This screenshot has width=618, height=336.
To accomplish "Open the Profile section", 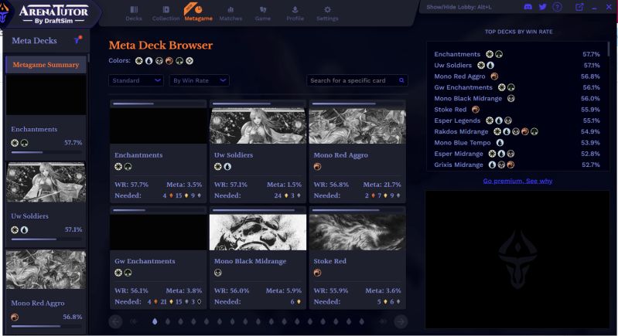I will click(x=295, y=13).
